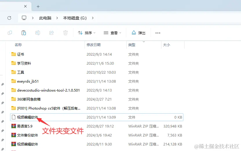The width and height of the screenshot is (241, 151).
Task: Open the 查看 view dropdown
Action: (112, 33)
